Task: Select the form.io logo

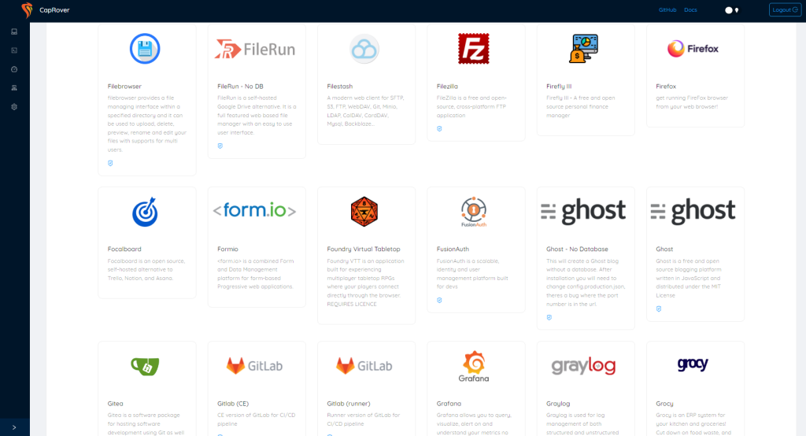Action: click(255, 210)
